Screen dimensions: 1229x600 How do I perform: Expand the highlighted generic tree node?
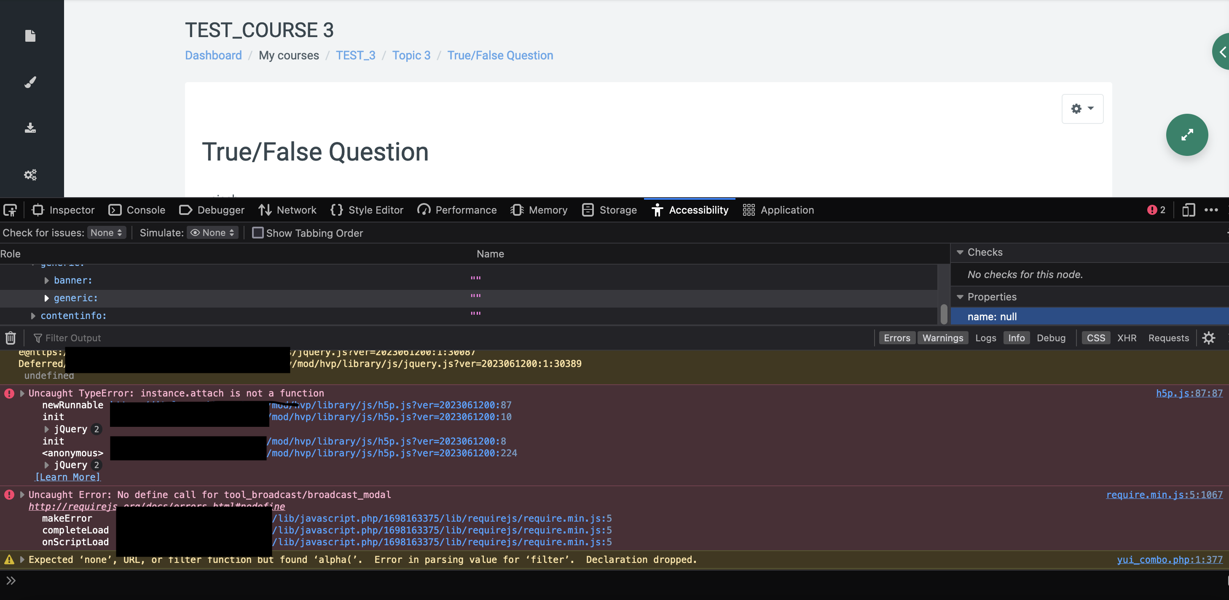click(46, 298)
